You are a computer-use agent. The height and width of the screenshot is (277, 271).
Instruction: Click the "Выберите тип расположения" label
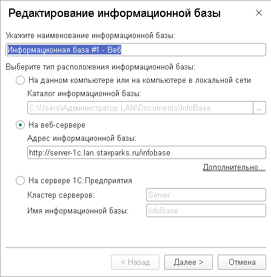(101, 67)
